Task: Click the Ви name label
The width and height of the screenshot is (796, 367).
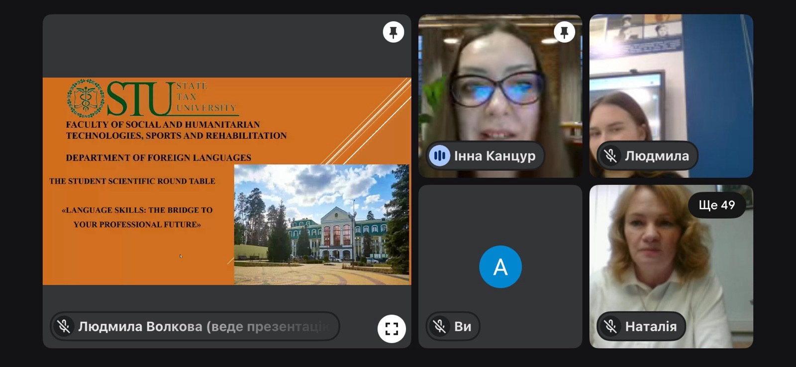Action: 463,326
